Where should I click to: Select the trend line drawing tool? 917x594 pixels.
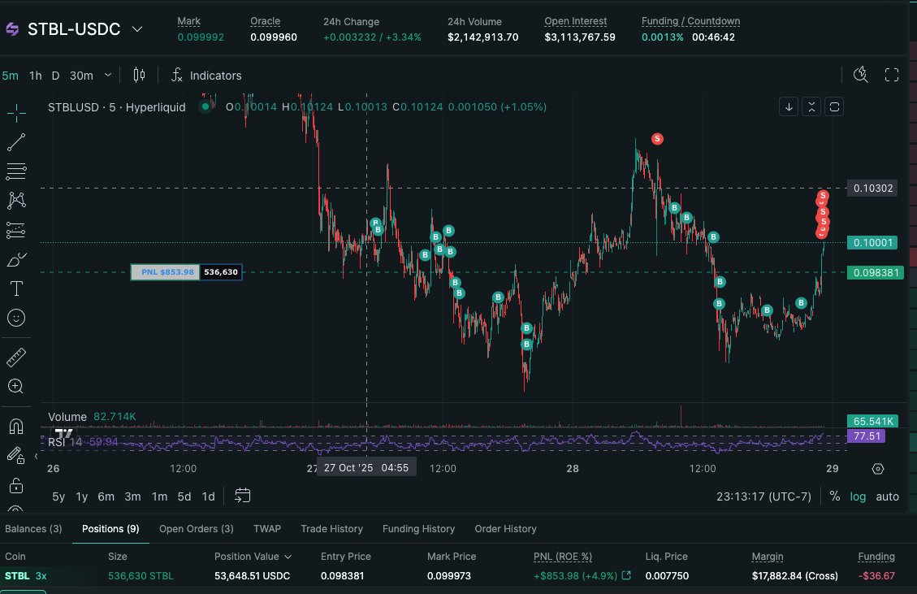pyautogui.click(x=16, y=142)
